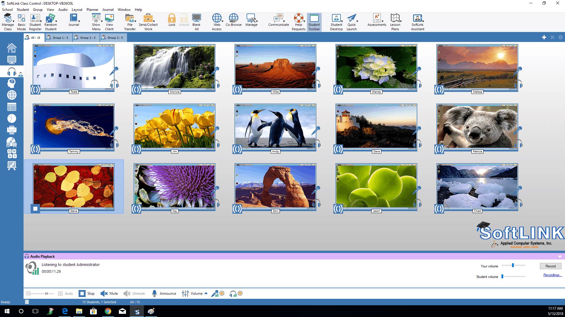
Task: Adjust thumbnail size slider
Action: coord(42,294)
